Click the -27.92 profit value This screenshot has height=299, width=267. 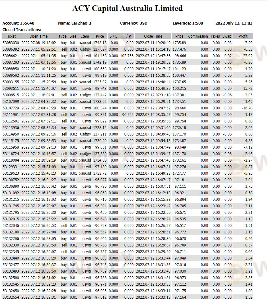click(247, 56)
